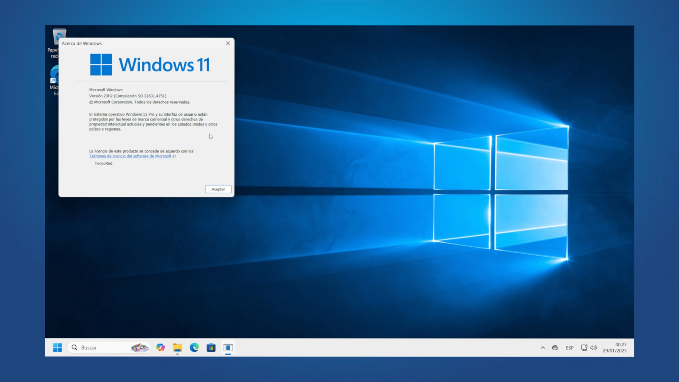Open Copilot from the taskbar
Viewport: 679px width, 382px height.
(x=160, y=348)
